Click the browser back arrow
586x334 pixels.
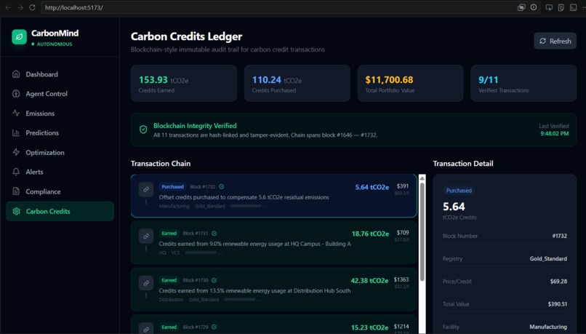click(x=8, y=7)
